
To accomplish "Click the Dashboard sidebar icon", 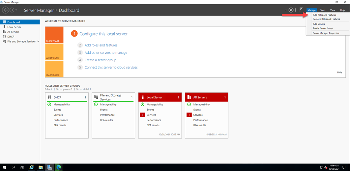I will (x=4, y=22).
